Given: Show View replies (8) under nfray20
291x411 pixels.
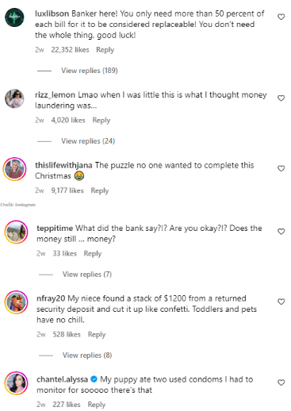Looking at the screenshot, I should (87, 355).
